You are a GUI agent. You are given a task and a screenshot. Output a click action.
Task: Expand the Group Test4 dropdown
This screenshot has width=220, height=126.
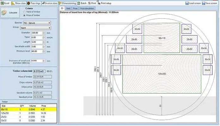35,28
